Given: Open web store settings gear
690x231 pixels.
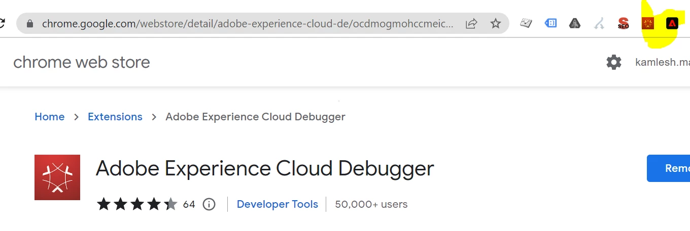Looking at the screenshot, I should pyautogui.click(x=614, y=62).
